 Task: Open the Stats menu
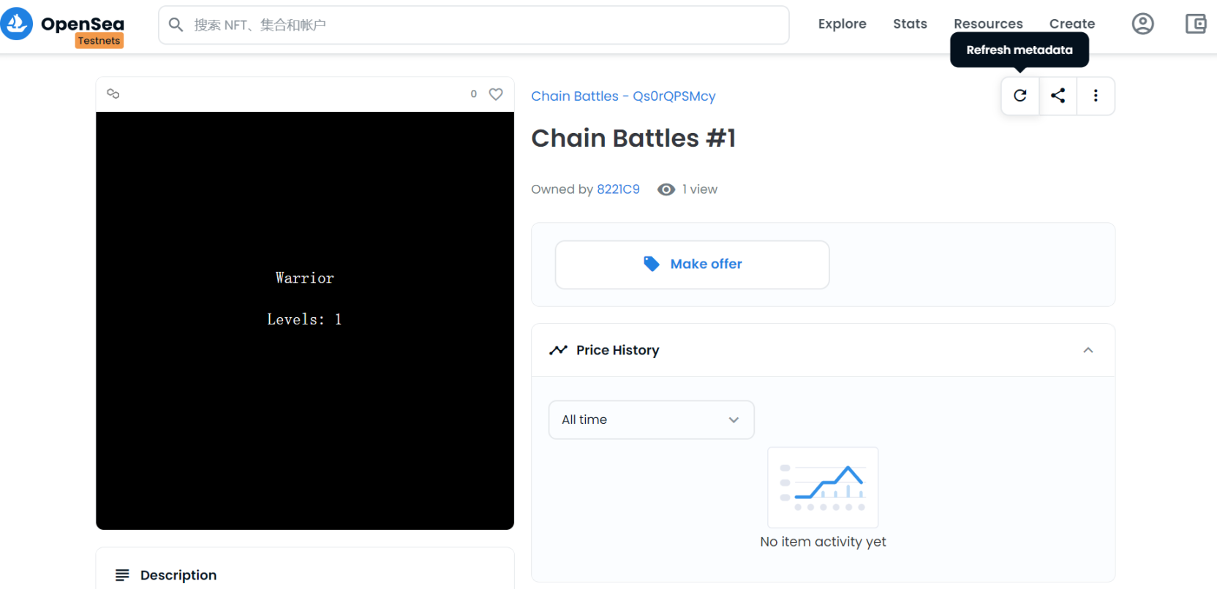coord(910,24)
